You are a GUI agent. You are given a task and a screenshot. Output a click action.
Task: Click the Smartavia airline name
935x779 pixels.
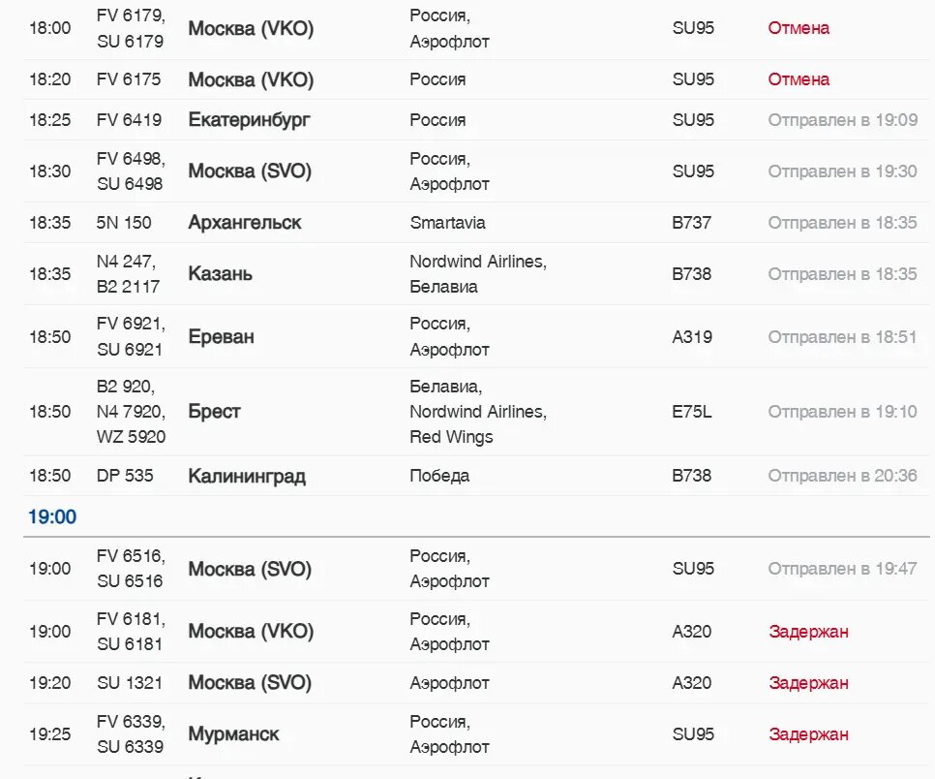[x=447, y=223]
